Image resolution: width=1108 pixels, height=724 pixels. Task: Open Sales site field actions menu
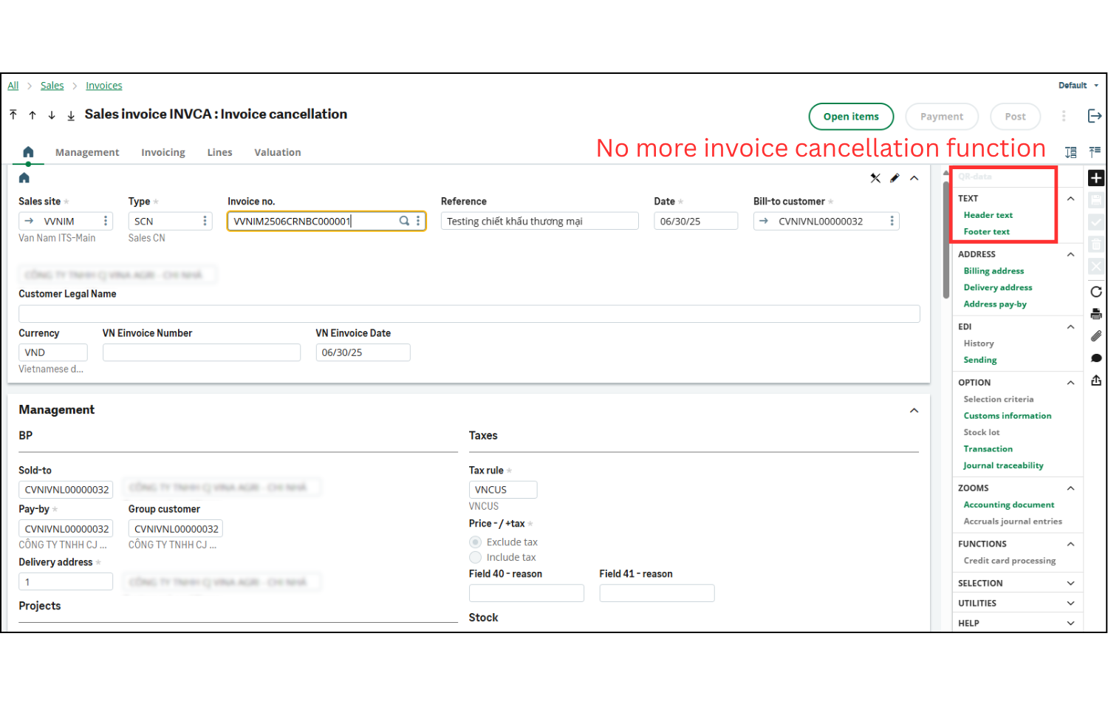coord(106,221)
